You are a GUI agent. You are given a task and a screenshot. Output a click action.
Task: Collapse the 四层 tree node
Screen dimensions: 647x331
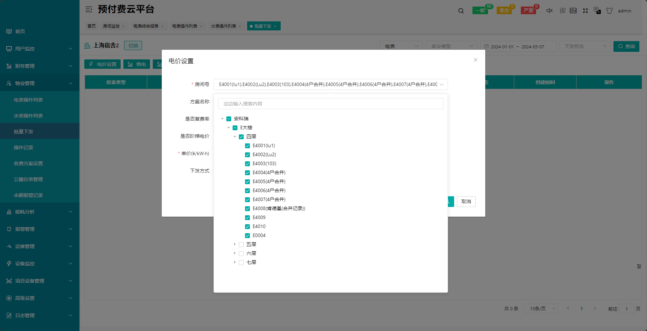[x=235, y=137]
